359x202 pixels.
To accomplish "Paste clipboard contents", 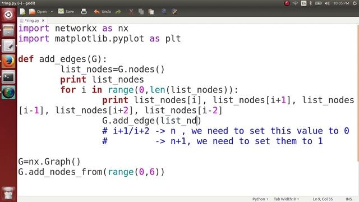I will click(x=151, y=11).
